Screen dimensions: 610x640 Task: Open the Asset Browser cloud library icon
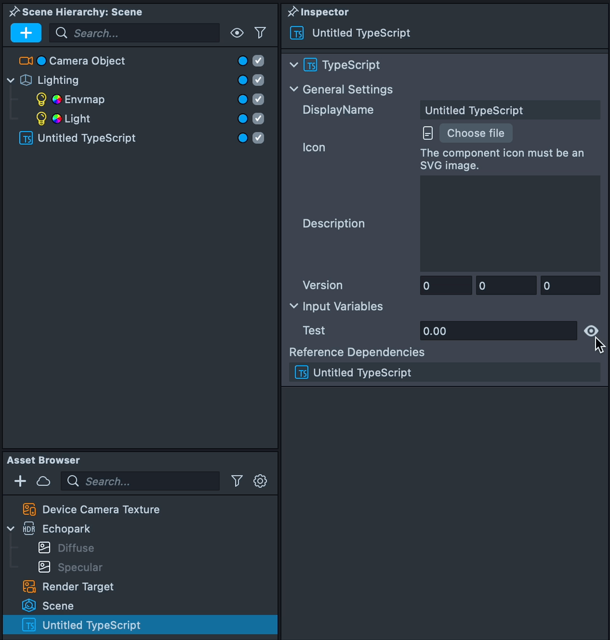point(43,481)
